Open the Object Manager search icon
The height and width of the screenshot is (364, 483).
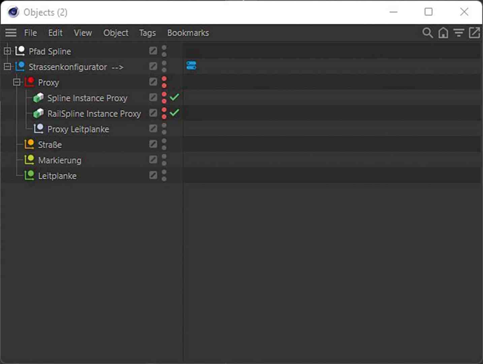[x=427, y=33]
